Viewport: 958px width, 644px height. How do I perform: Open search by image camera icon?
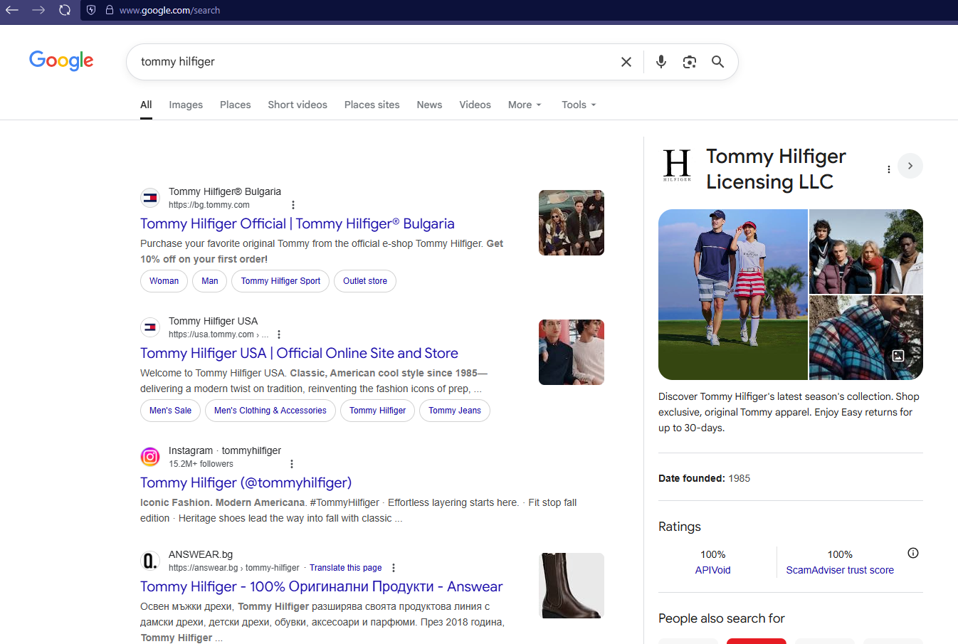click(x=689, y=62)
